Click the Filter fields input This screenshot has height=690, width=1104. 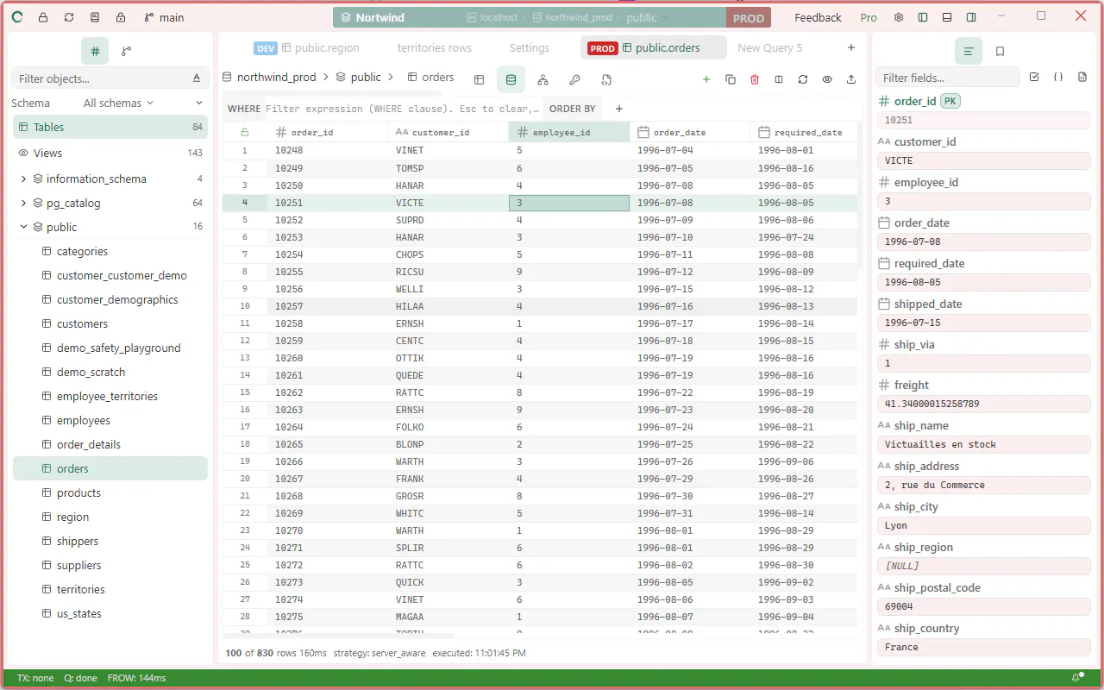tap(948, 78)
